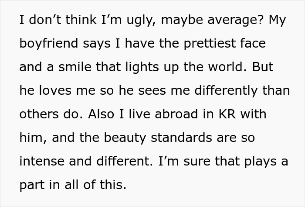Click the word "Also" in the text

coord(101,114)
